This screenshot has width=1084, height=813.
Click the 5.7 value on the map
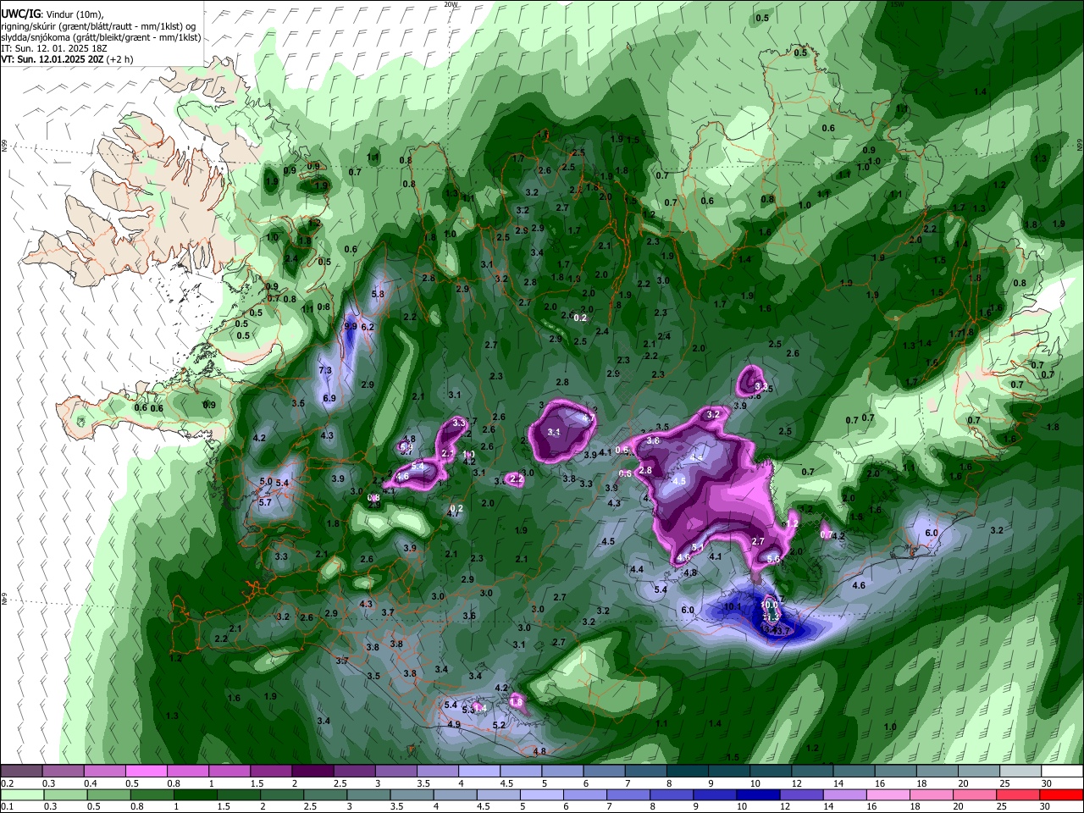tap(265, 502)
